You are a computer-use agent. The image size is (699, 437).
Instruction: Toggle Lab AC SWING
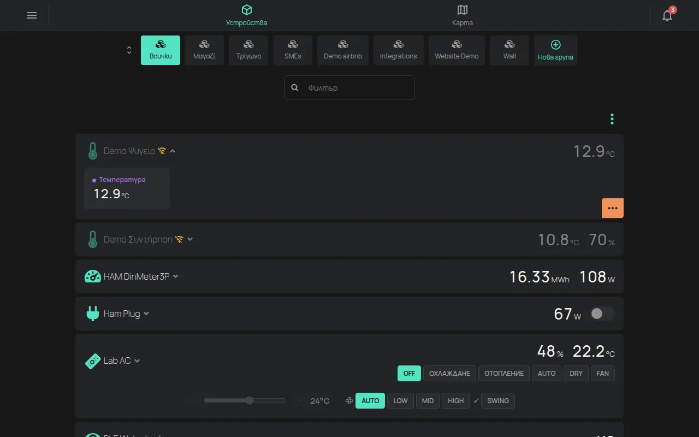pos(498,401)
